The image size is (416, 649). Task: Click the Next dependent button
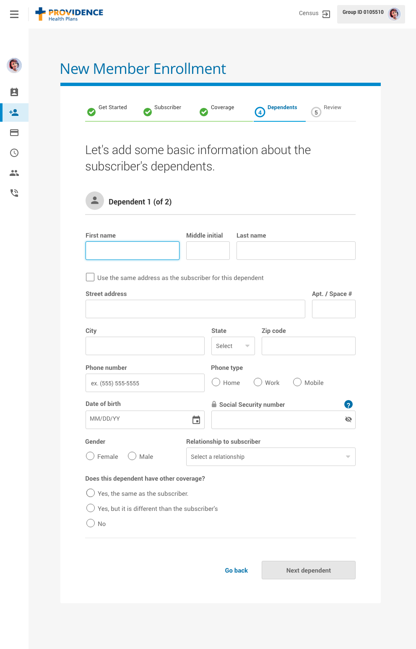click(309, 570)
